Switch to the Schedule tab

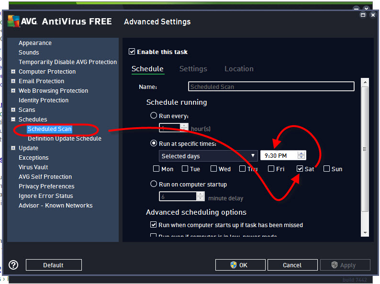coord(147,69)
